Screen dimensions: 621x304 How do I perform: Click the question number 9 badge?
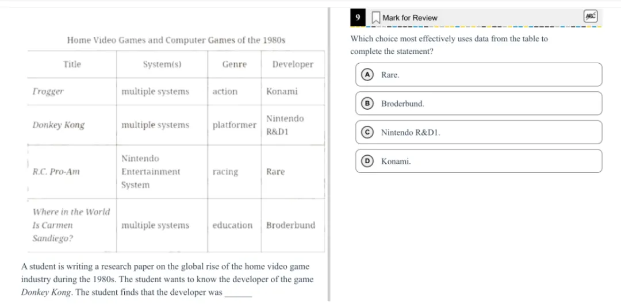point(358,17)
